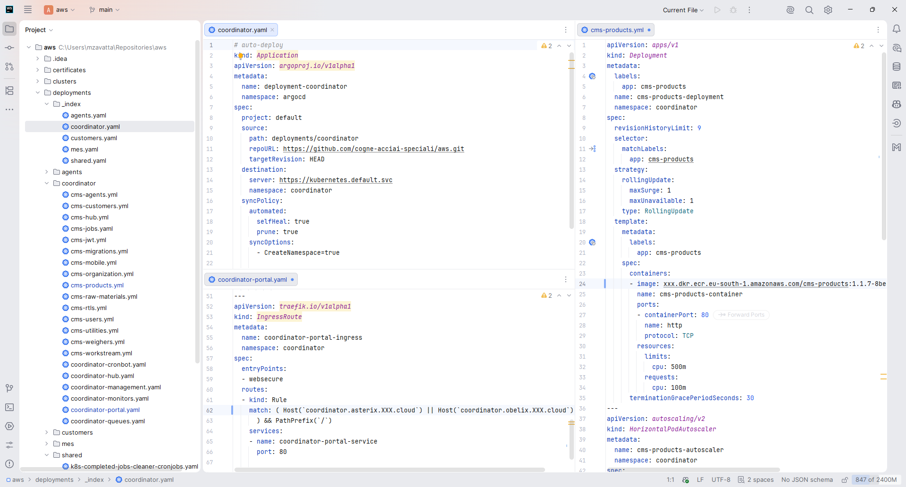The height and width of the screenshot is (487, 906).
Task: Close the coordinator.yaml tab
Action: (272, 30)
